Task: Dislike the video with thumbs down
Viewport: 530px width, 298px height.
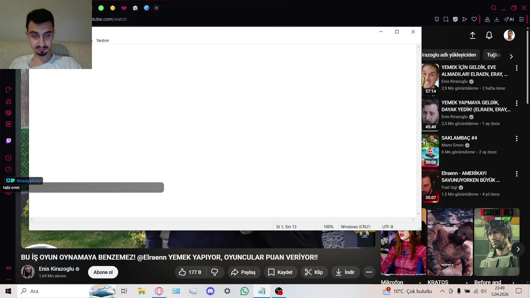Action: point(214,272)
